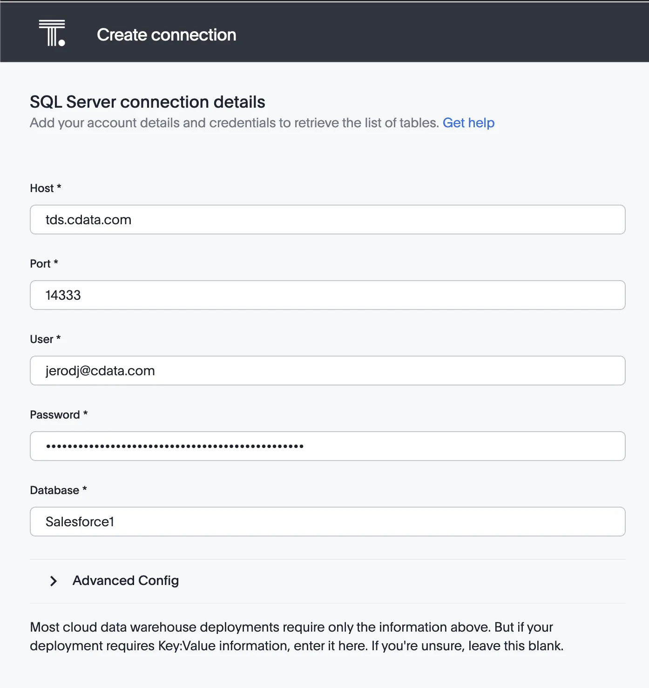The height and width of the screenshot is (688, 649).
Task: Click the word Database in the field label
Action: point(54,490)
